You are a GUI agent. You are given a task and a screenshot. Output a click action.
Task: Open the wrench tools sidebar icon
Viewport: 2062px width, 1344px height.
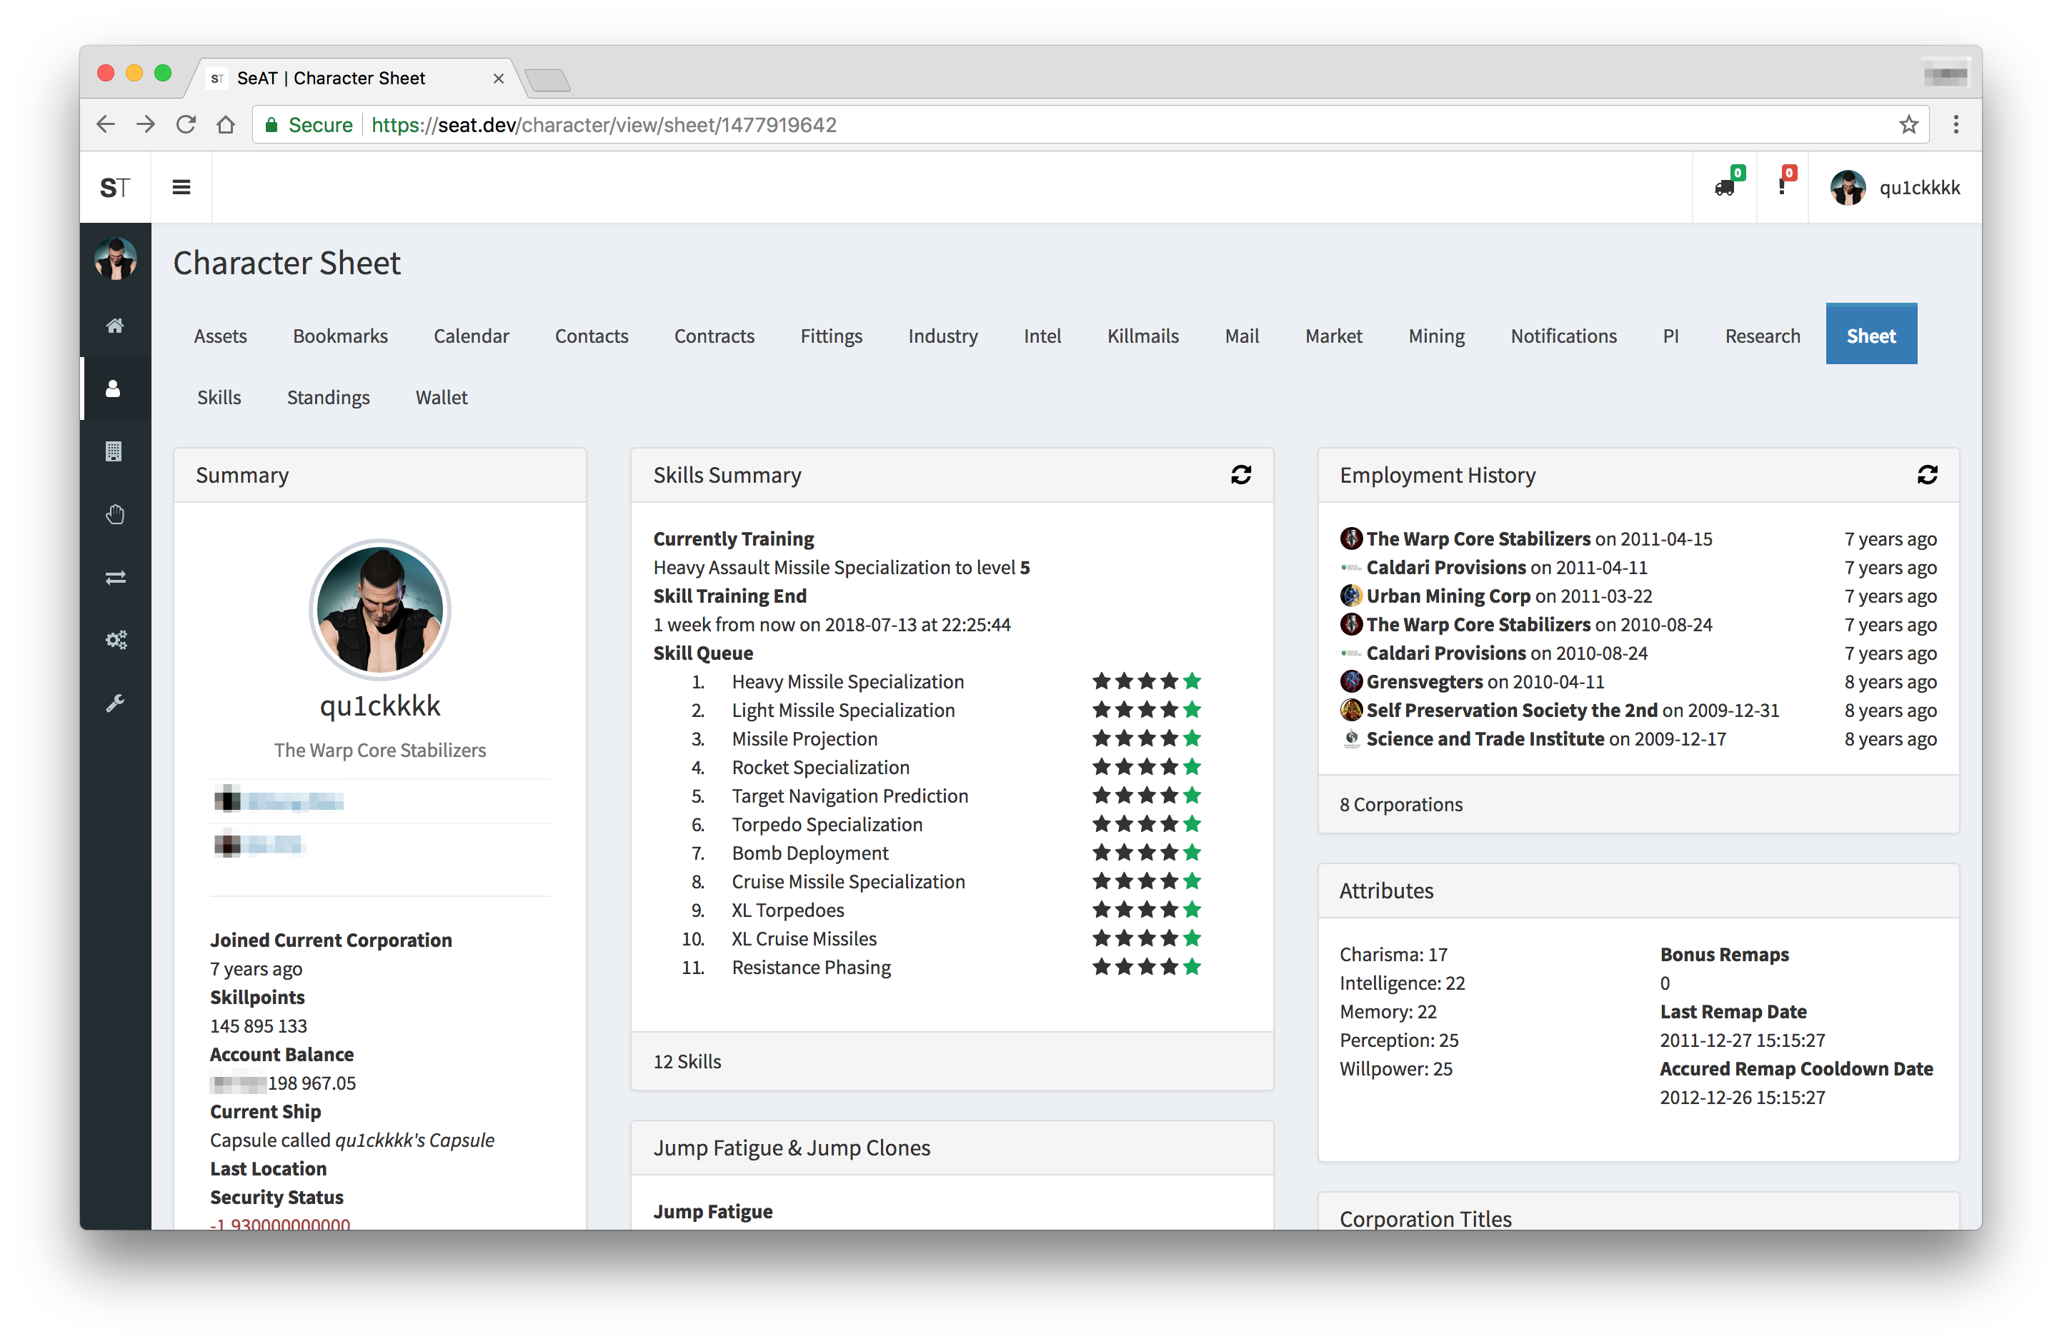[x=114, y=703]
